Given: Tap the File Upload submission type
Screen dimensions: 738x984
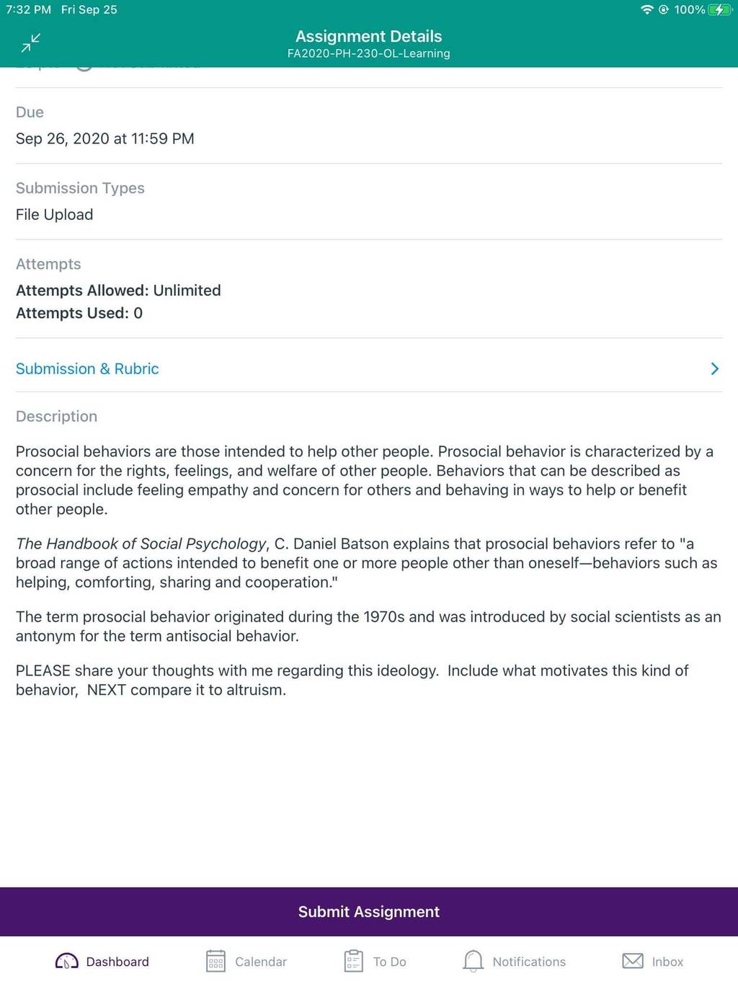Looking at the screenshot, I should (54, 214).
